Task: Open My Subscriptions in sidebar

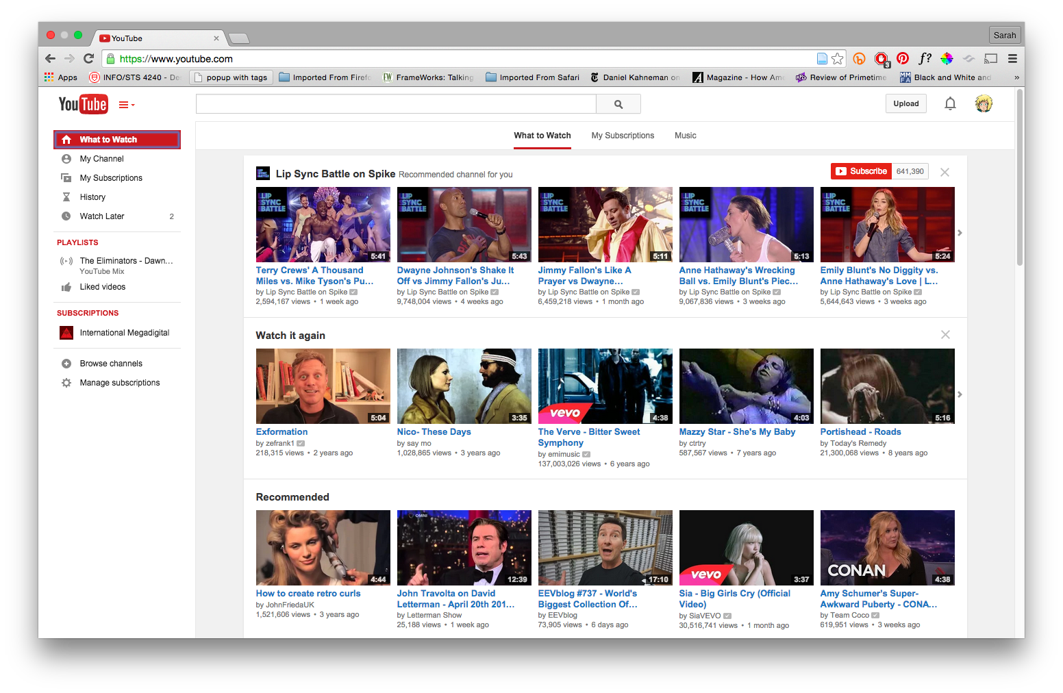Action: (117, 178)
